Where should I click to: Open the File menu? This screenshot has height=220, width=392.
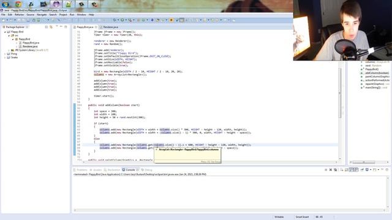[3, 15]
